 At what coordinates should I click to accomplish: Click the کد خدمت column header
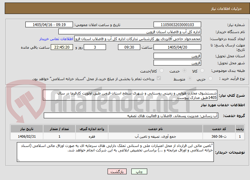pyautogui.click(x=219, y=129)
